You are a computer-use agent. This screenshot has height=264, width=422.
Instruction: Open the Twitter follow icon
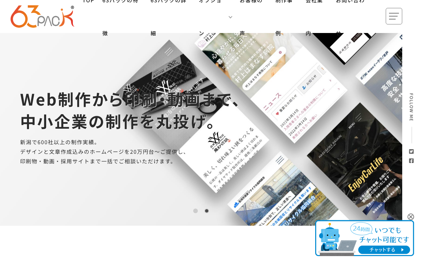(x=411, y=151)
